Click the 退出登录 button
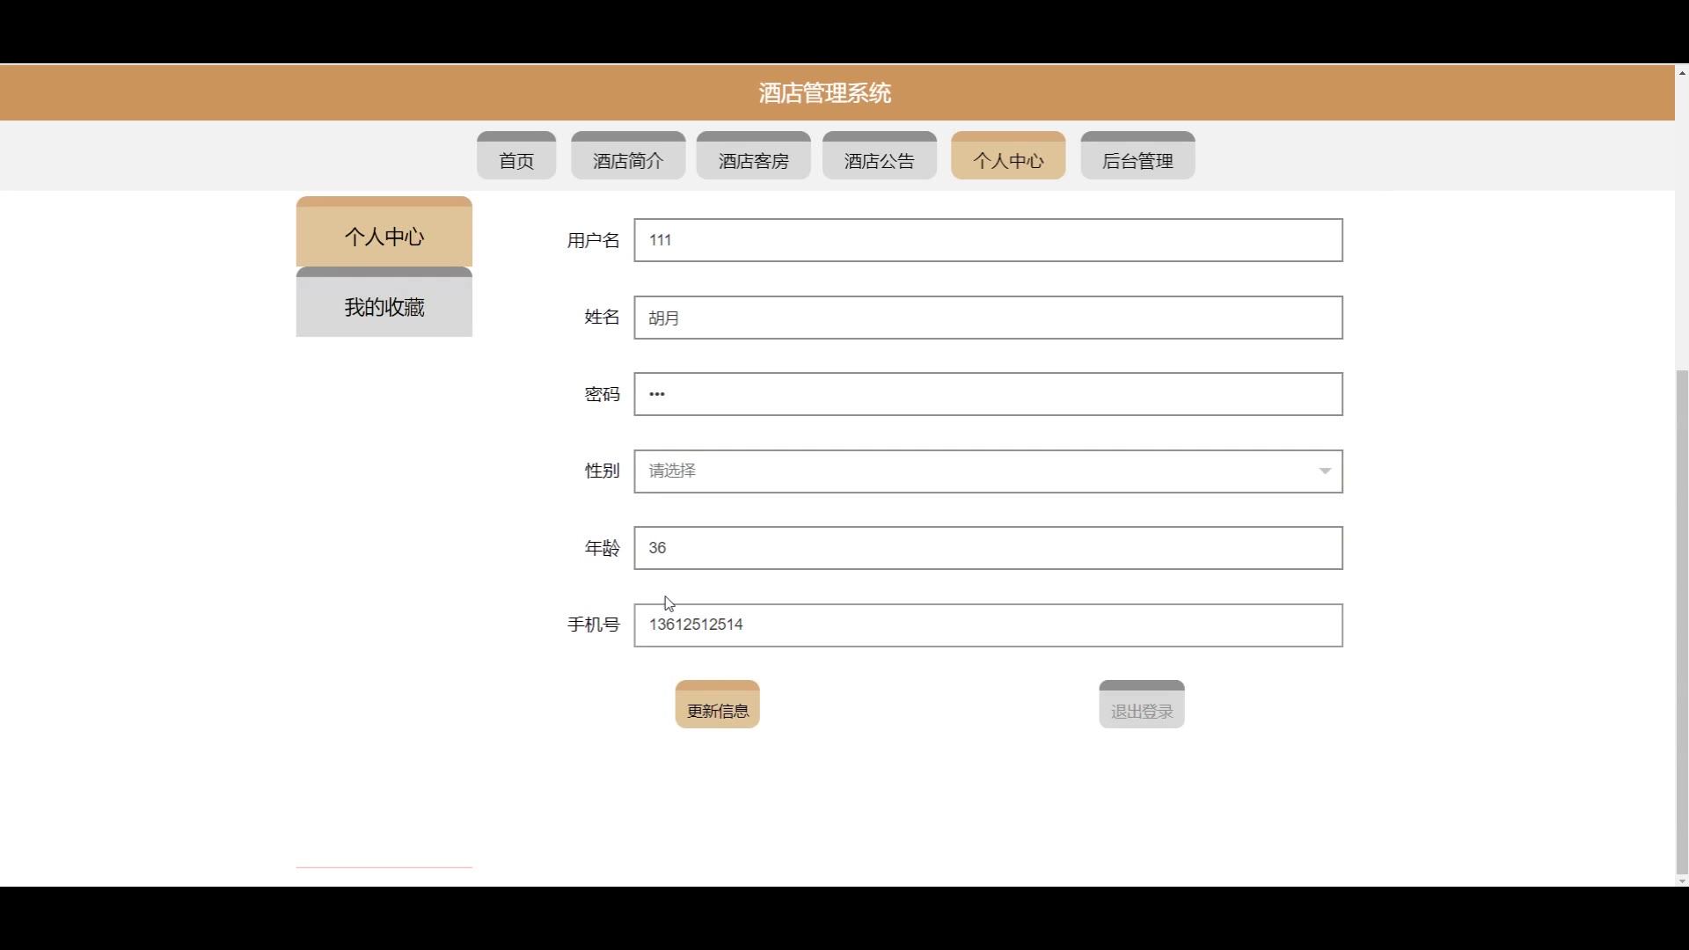Screen dimensions: 1689x950 pyautogui.click(x=1141, y=706)
